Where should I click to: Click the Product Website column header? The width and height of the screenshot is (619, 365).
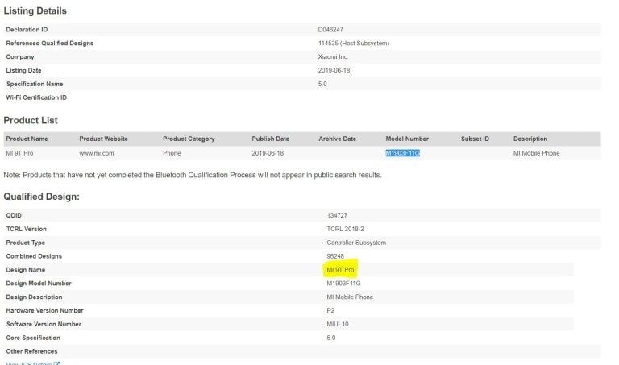pos(103,139)
